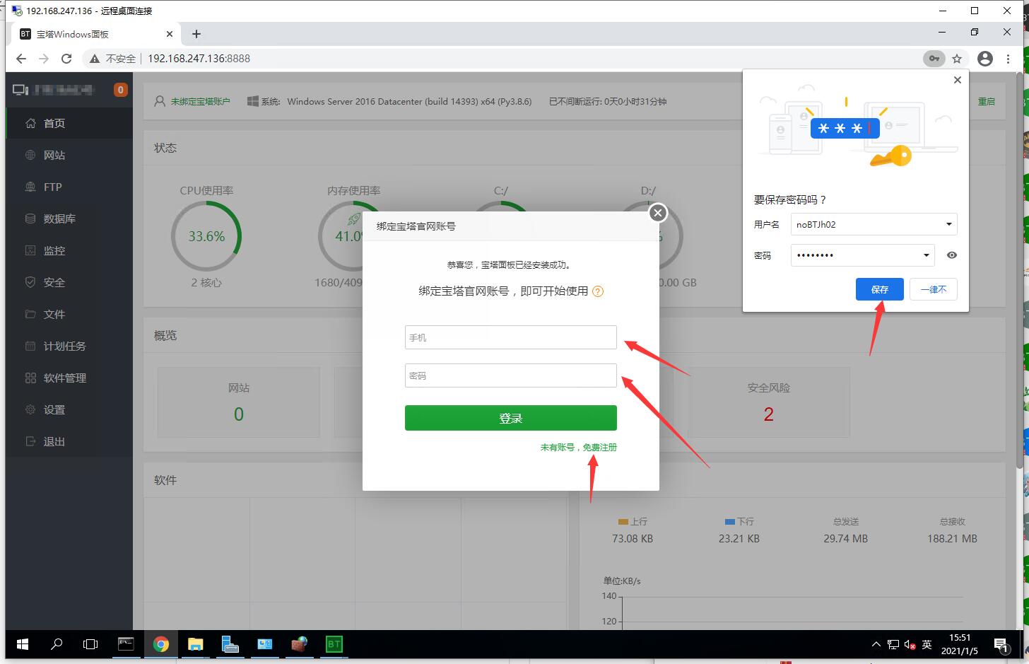Click the browser back arrow
This screenshot has height=664, width=1029.
(x=21, y=59)
